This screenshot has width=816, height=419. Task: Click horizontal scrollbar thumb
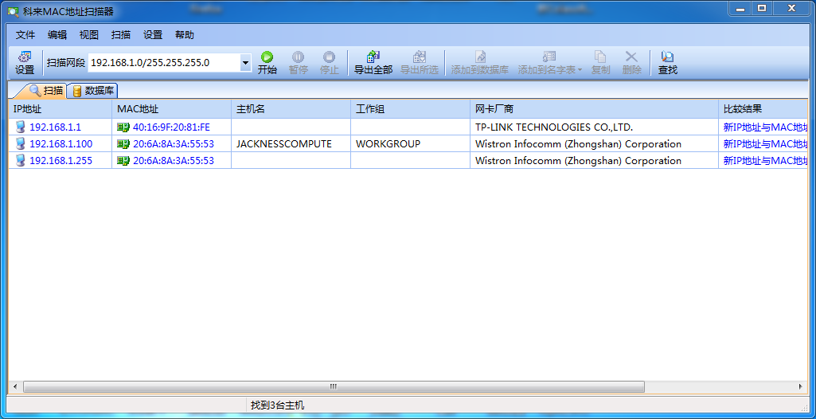[334, 386]
